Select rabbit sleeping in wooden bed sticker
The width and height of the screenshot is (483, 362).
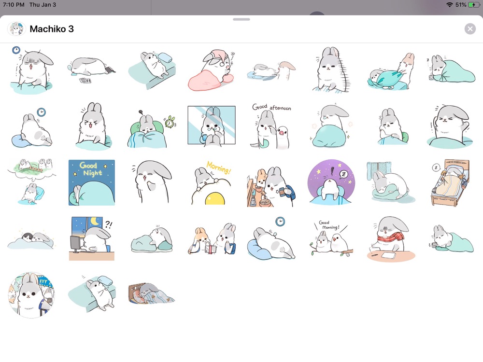[451, 182]
